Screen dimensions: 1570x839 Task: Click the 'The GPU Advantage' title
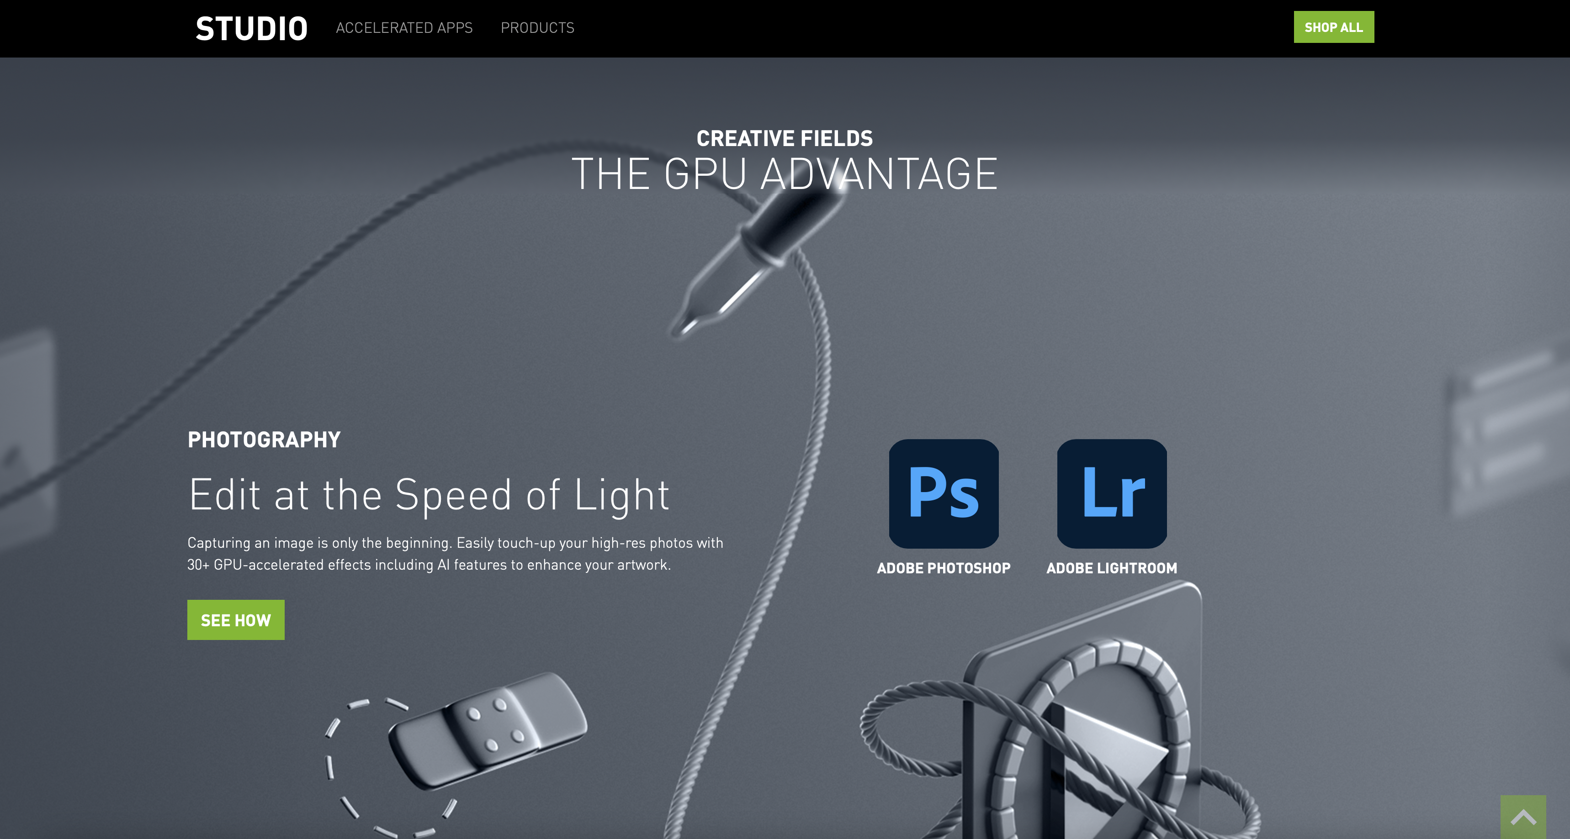point(785,174)
